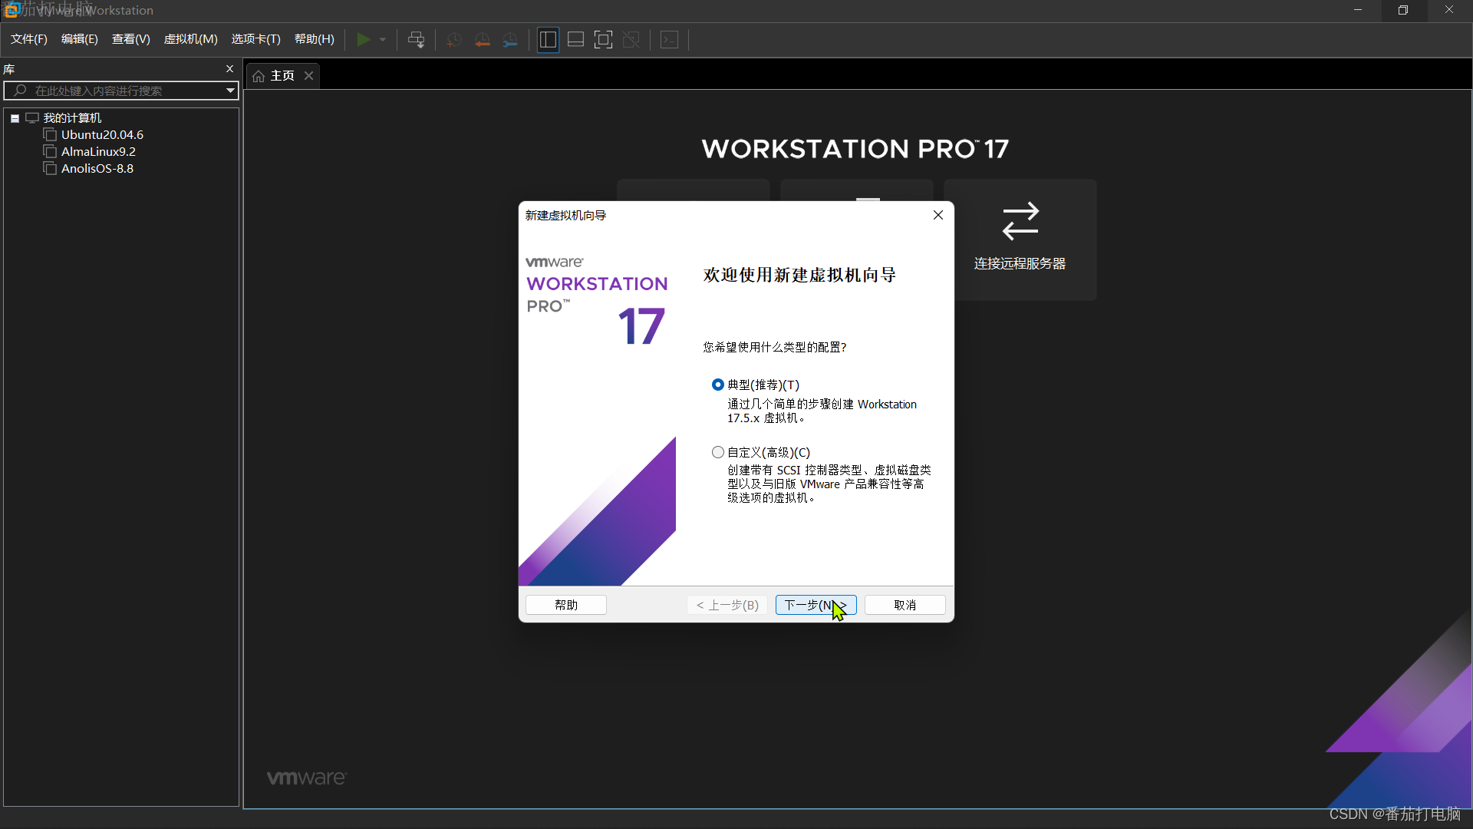Select the 自定义(高级)(C) radio option
1473x829 pixels.
pyautogui.click(x=718, y=452)
